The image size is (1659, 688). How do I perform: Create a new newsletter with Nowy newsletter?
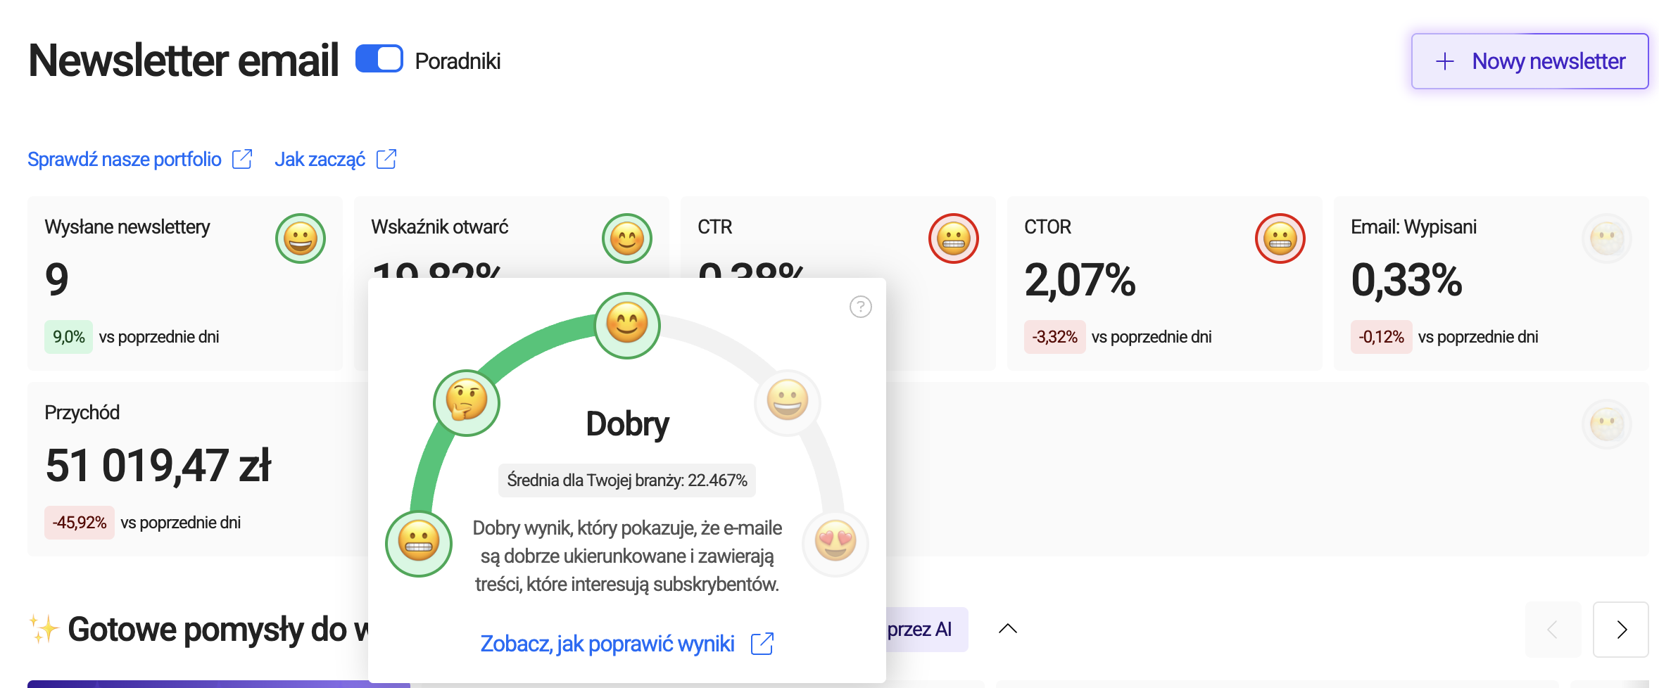(x=1529, y=61)
